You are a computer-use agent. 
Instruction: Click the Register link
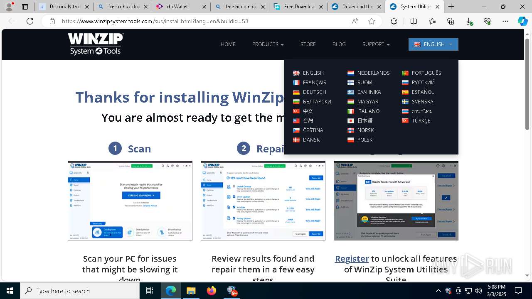(x=352, y=259)
